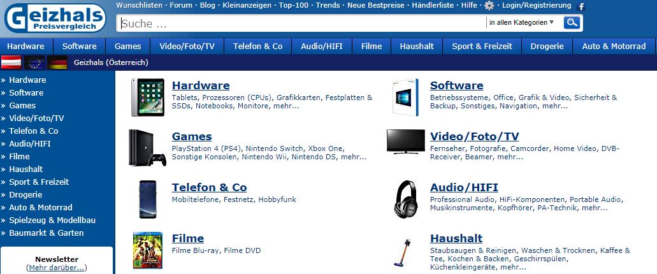The image size is (657, 274).
Task: Open the Wunschlisten link at top
Action: pyautogui.click(x=140, y=5)
